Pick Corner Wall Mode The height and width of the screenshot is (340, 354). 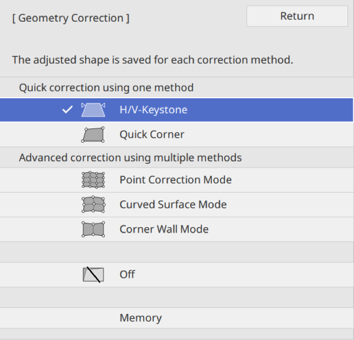point(176,229)
